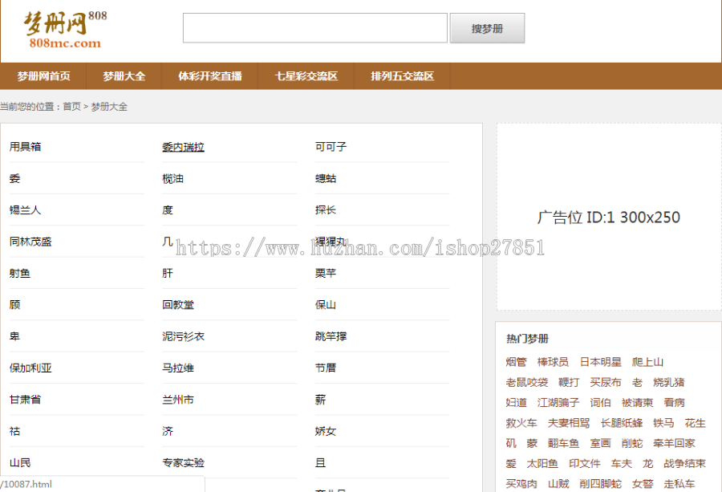The image size is (722, 492).
Task: Open 排列五交流区 from the top menu
Action: [401, 75]
